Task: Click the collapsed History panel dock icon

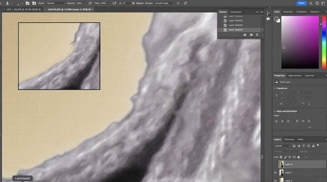Action: (268, 14)
